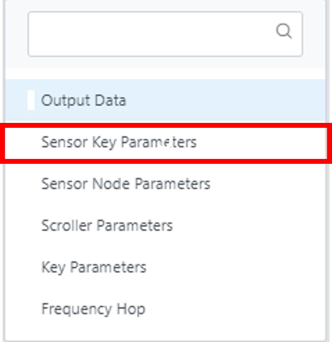Go to Scroller Parameters
Screen dimensions: 332x342
click(x=107, y=226)
